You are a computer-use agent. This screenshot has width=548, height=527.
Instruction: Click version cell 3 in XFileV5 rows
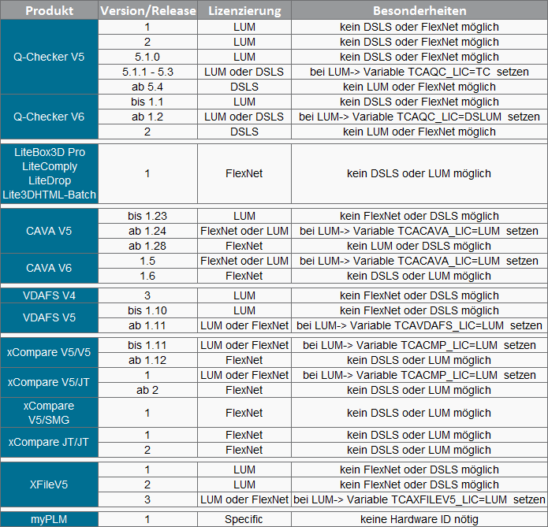coord(147,499)
